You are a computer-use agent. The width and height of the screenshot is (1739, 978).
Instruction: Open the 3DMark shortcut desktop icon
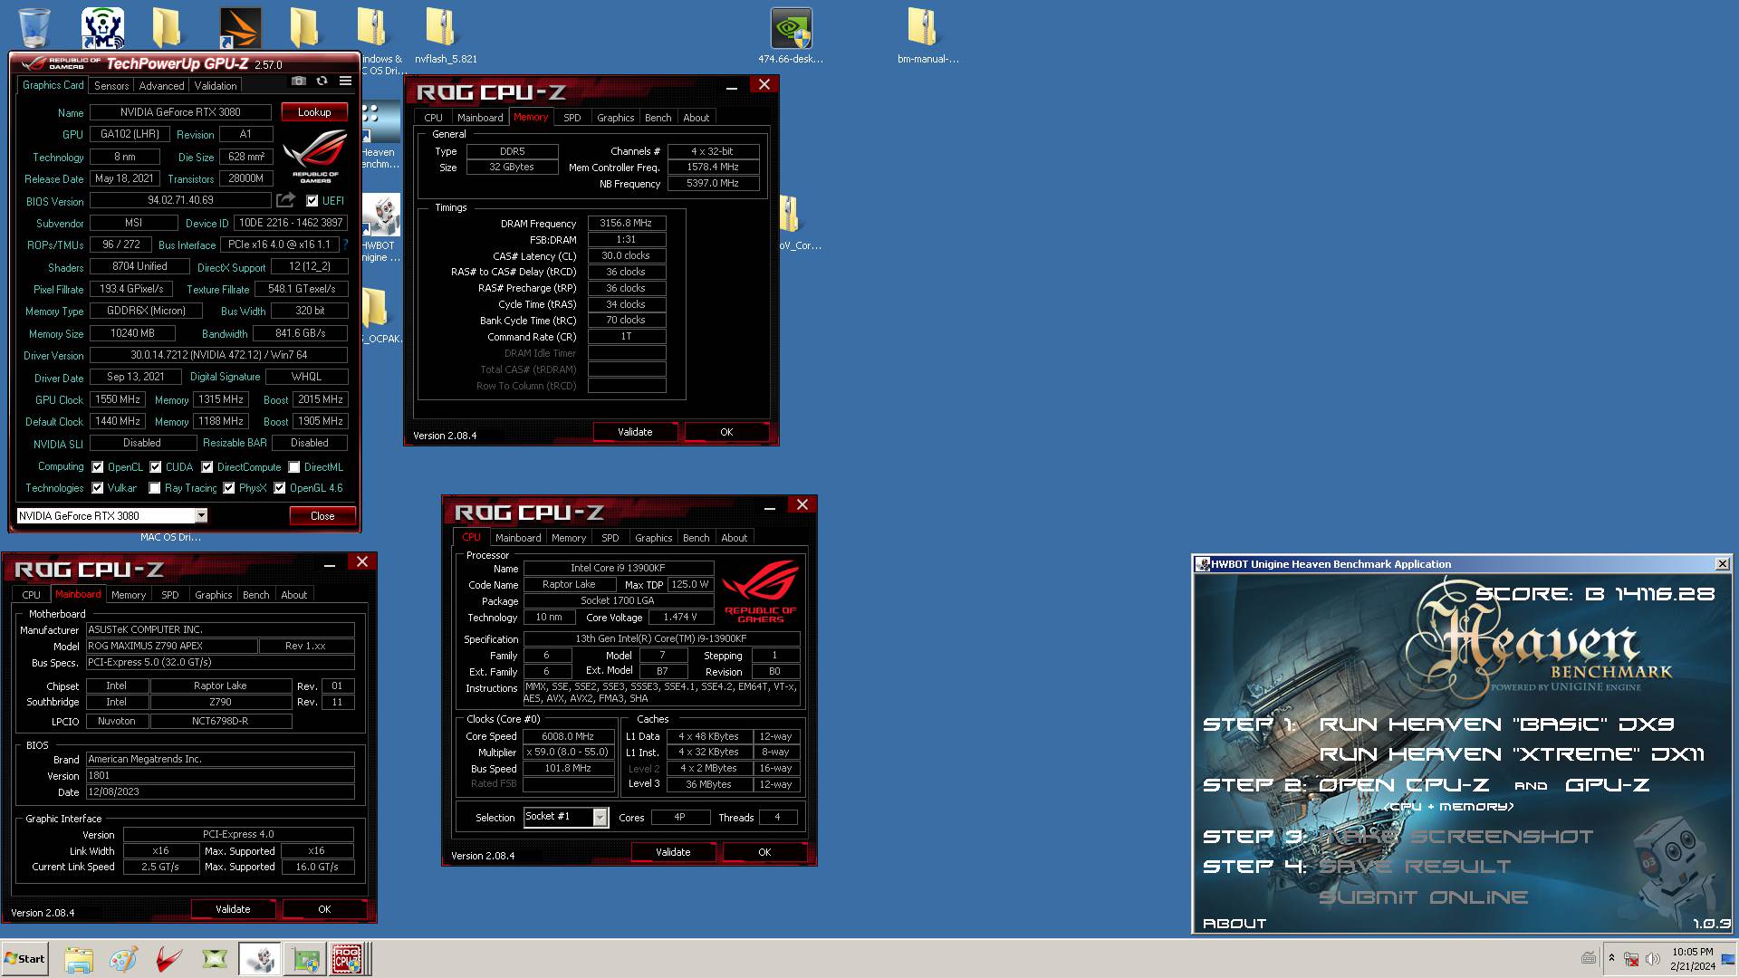(240, 27)
